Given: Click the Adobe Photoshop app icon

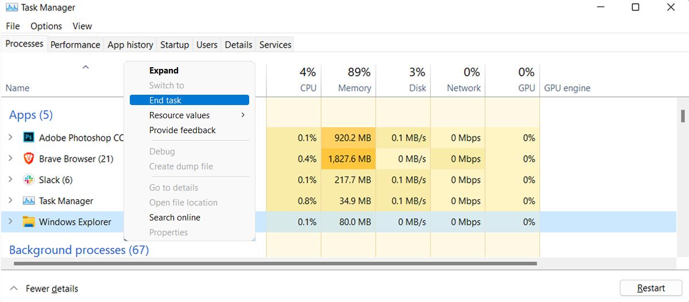Looking at the screenshot, I should click(x=29, y=138).
